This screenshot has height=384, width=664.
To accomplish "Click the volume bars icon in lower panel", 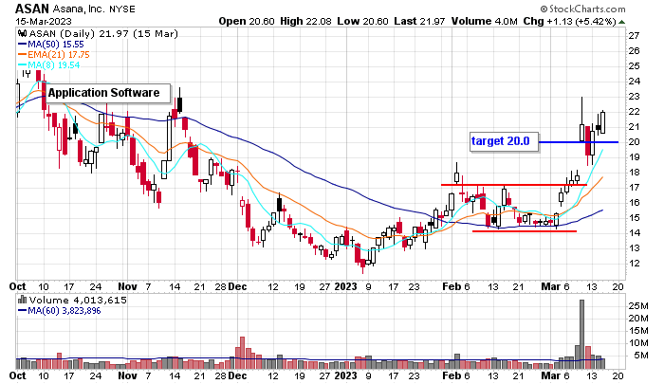I will [x=23, y=300].
